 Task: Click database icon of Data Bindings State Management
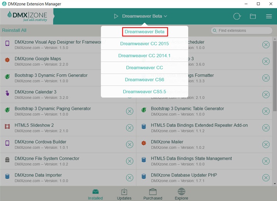144,160
